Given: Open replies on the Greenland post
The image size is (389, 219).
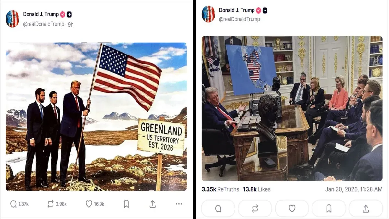Looking at the screenshot, I should [x=19, y=204].
